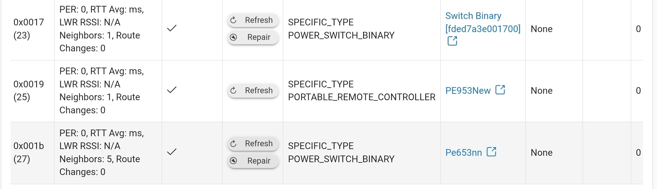Click external-link icon beside PE953New
Screen dimensions: 657x189
pyautogui.click(x=500, y=90)
